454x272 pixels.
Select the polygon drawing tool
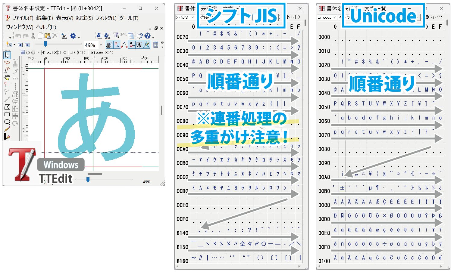[7, 107]
